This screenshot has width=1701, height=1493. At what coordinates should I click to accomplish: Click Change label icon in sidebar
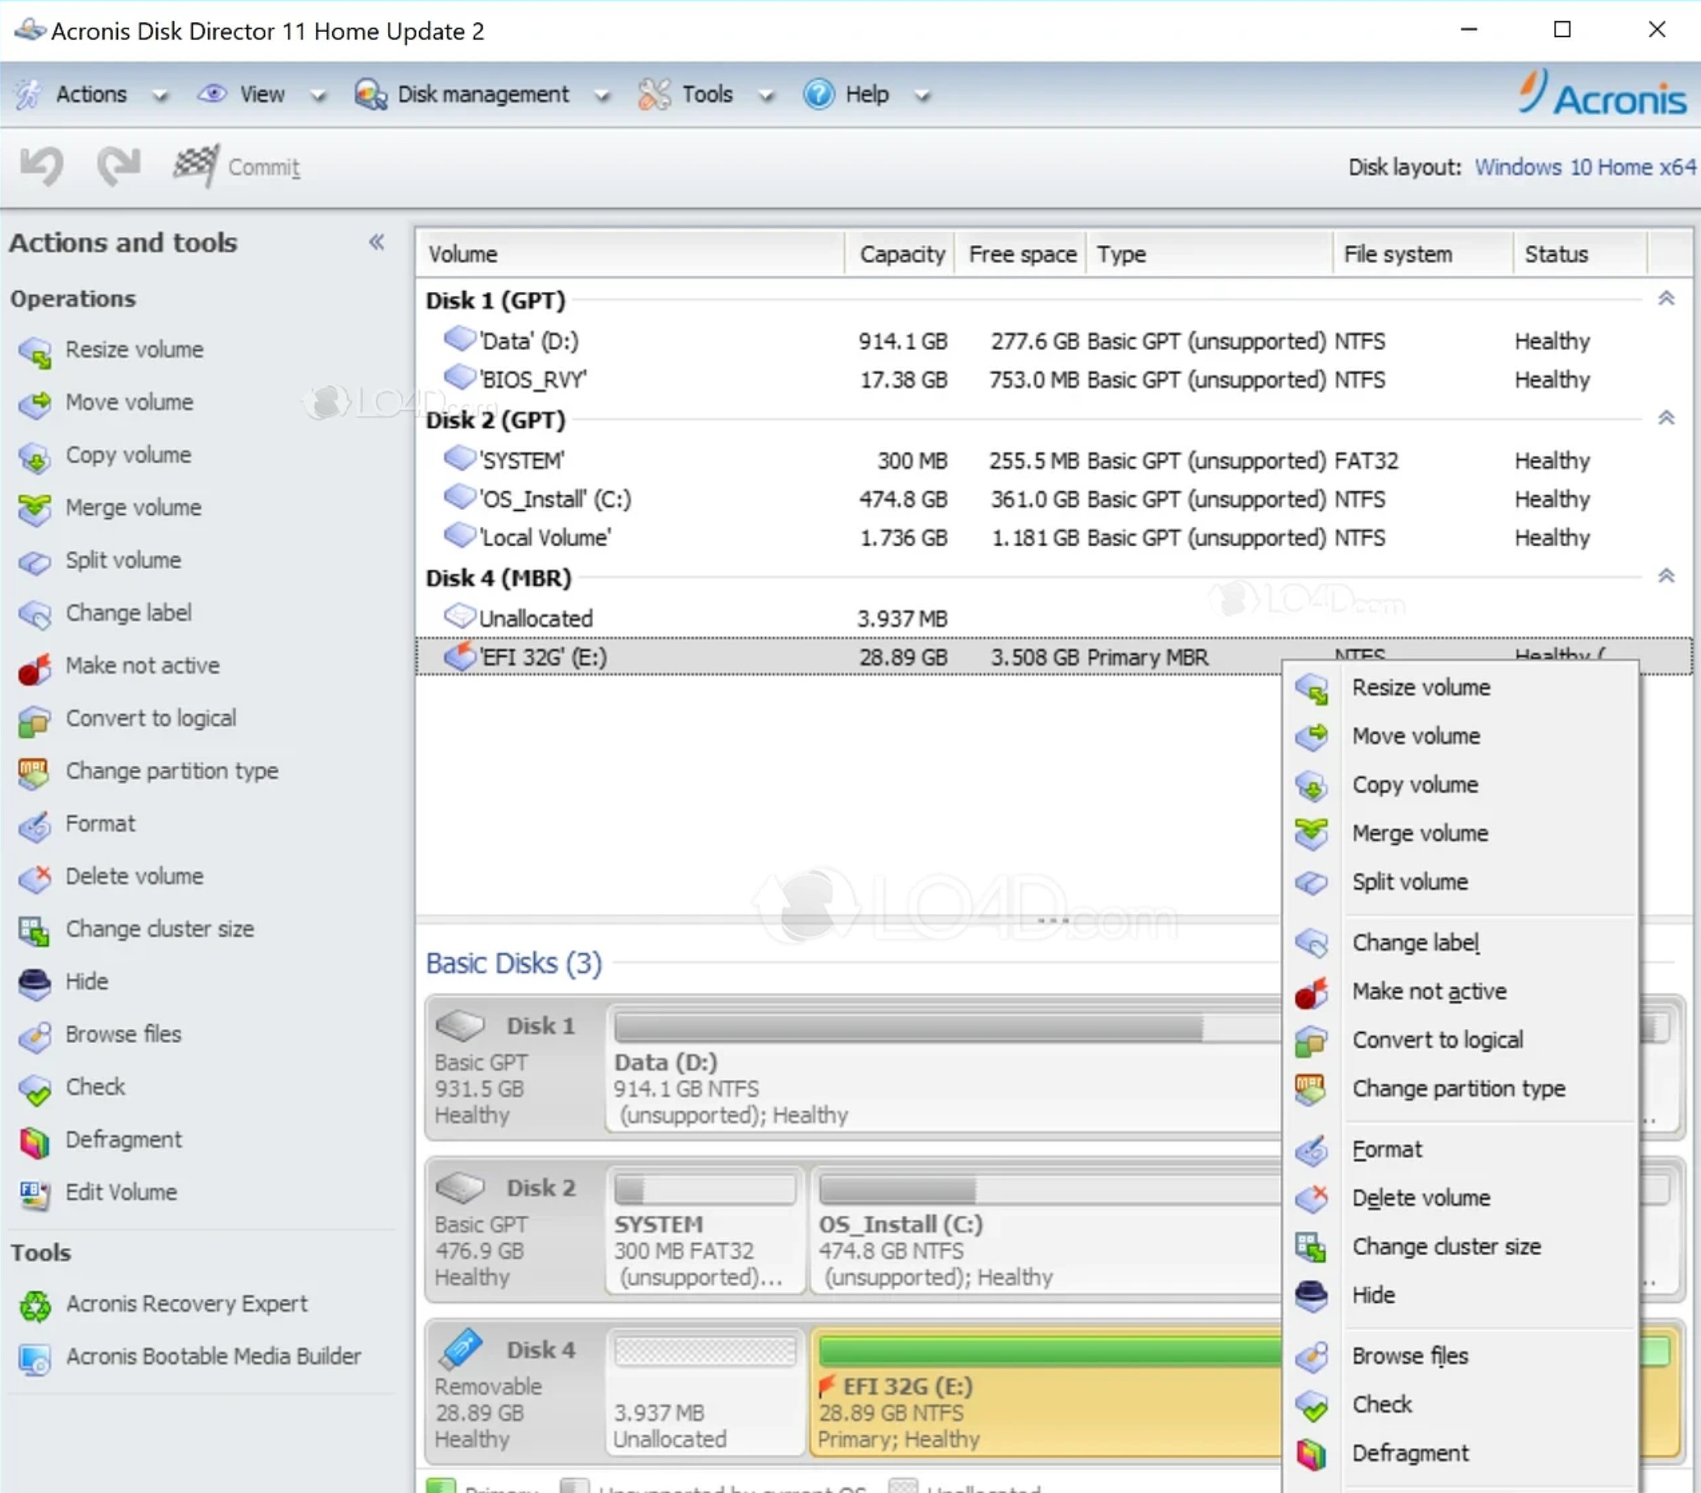tap(35, 615)
